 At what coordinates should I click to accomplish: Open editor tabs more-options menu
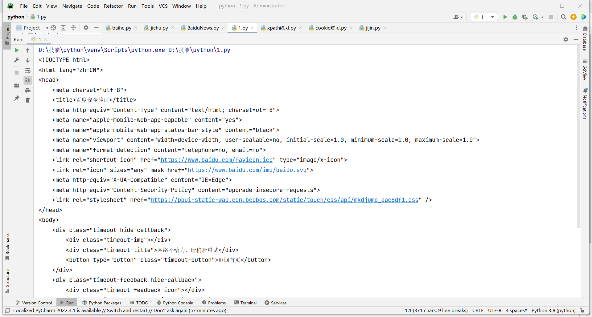(576, 28)
